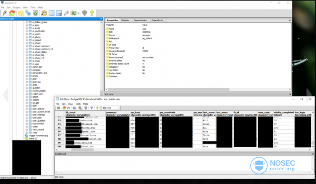Open the View menu in Edit Data window
The width and height of the screenshot is (316, 184).
coord(70,104)
